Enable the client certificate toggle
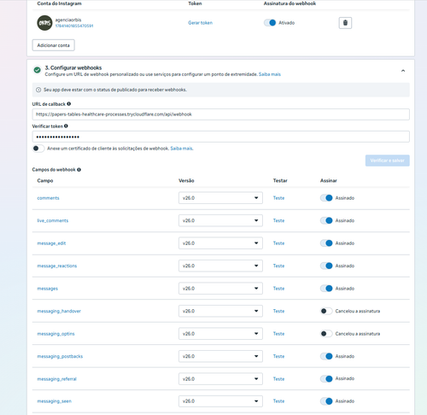This screenshot has height=415, width=427. tap(38, 149)
